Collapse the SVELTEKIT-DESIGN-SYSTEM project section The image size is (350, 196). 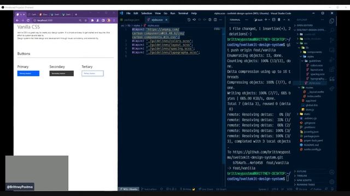pyautogui.click(x=310, y=30)
